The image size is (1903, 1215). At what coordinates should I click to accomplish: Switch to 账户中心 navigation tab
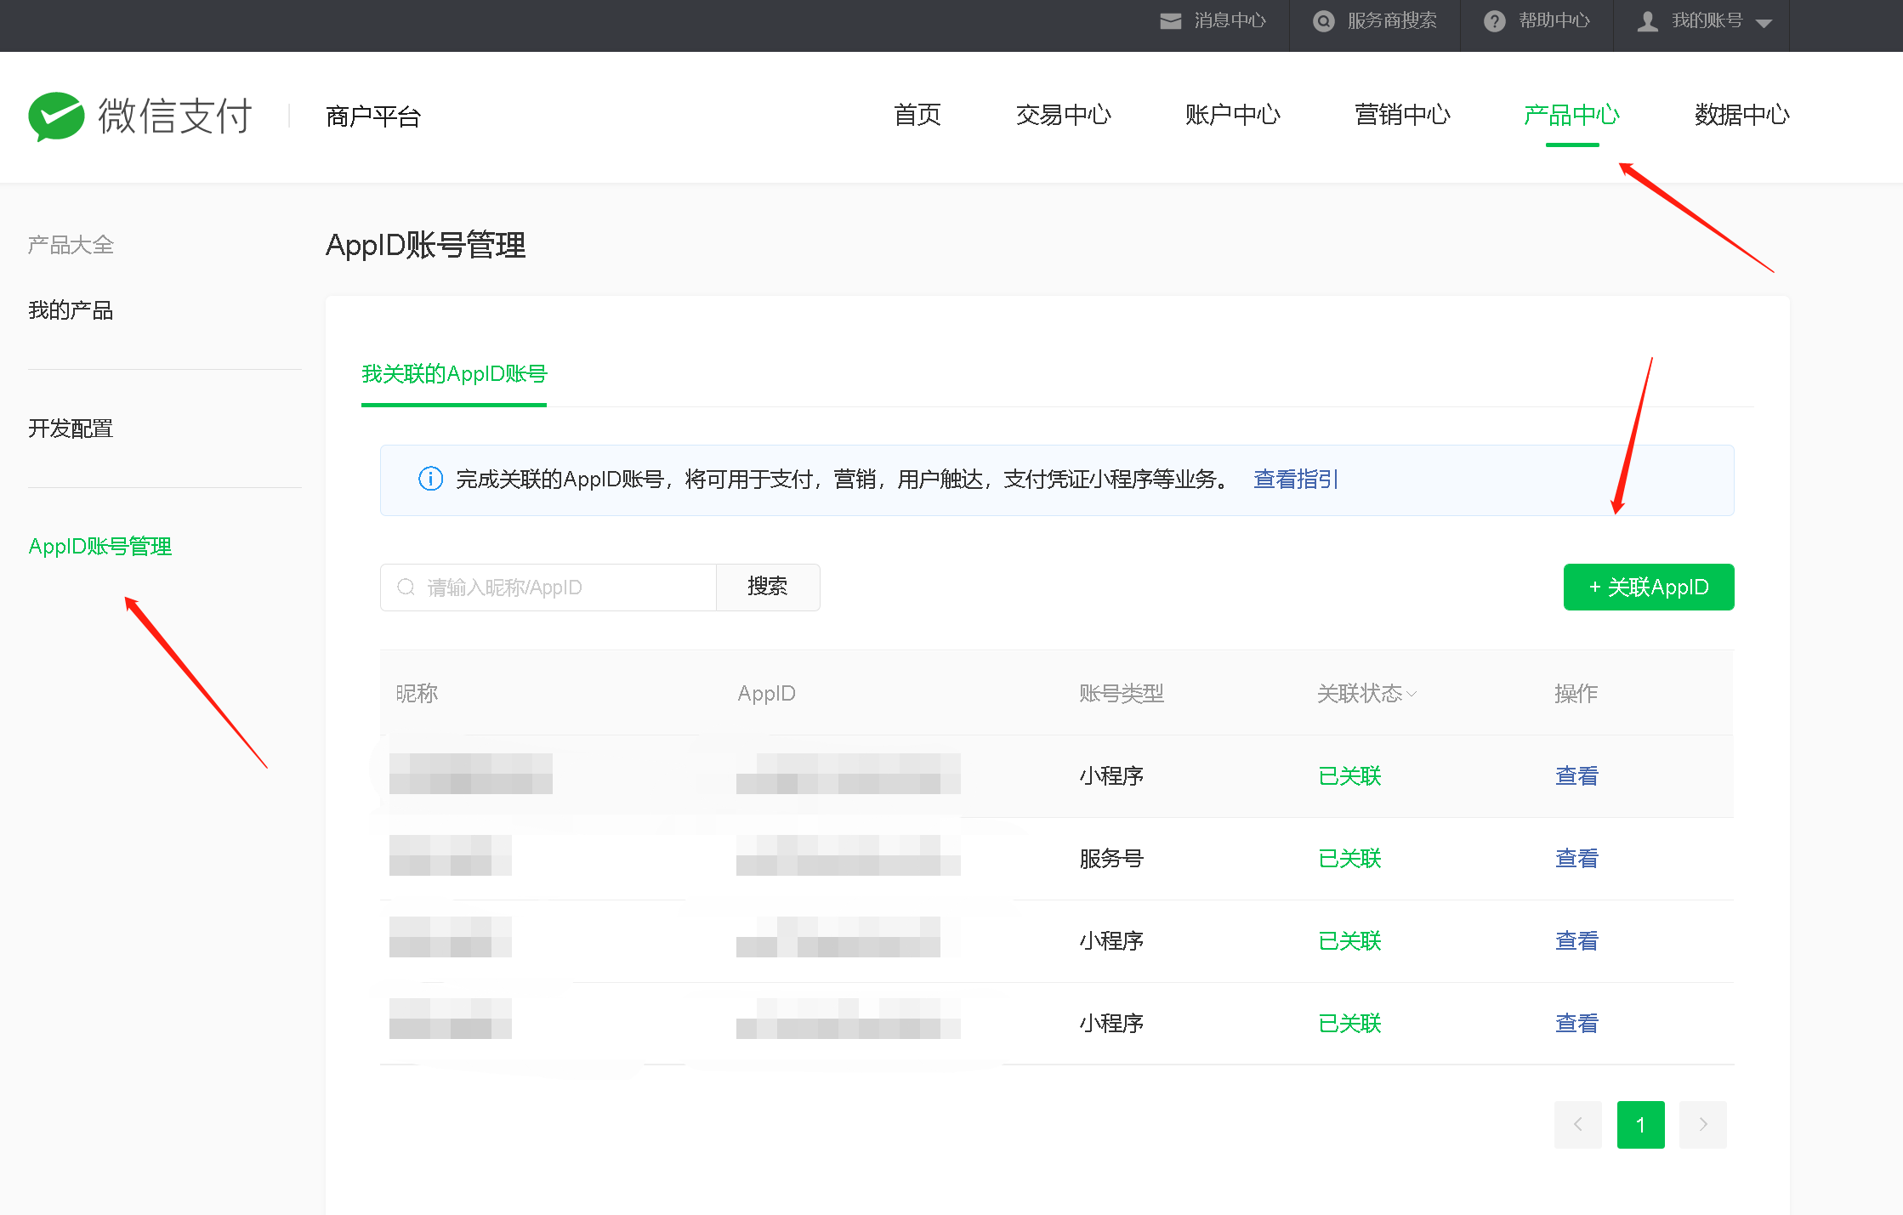click(1232, 115)
